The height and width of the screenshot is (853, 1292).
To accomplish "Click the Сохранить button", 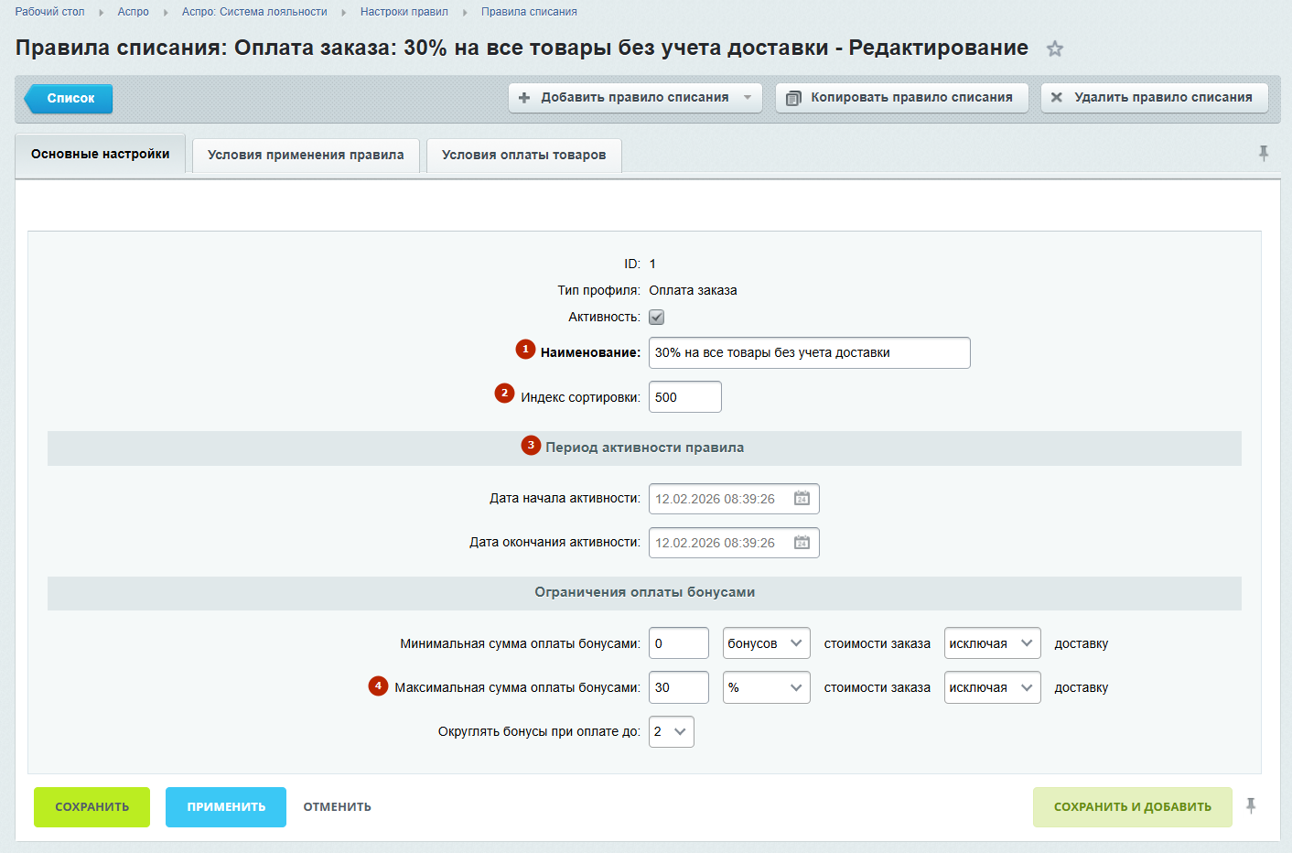I will [x=92, y=807].
